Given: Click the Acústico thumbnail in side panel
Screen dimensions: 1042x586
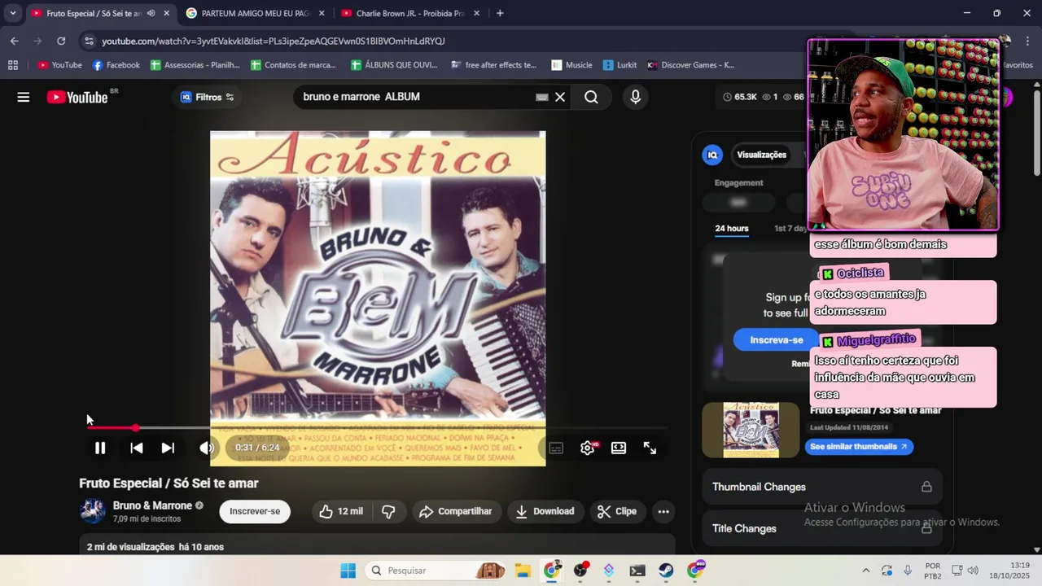Looking at the screenshot, I should pyautogui.click(x=751, y=430).
